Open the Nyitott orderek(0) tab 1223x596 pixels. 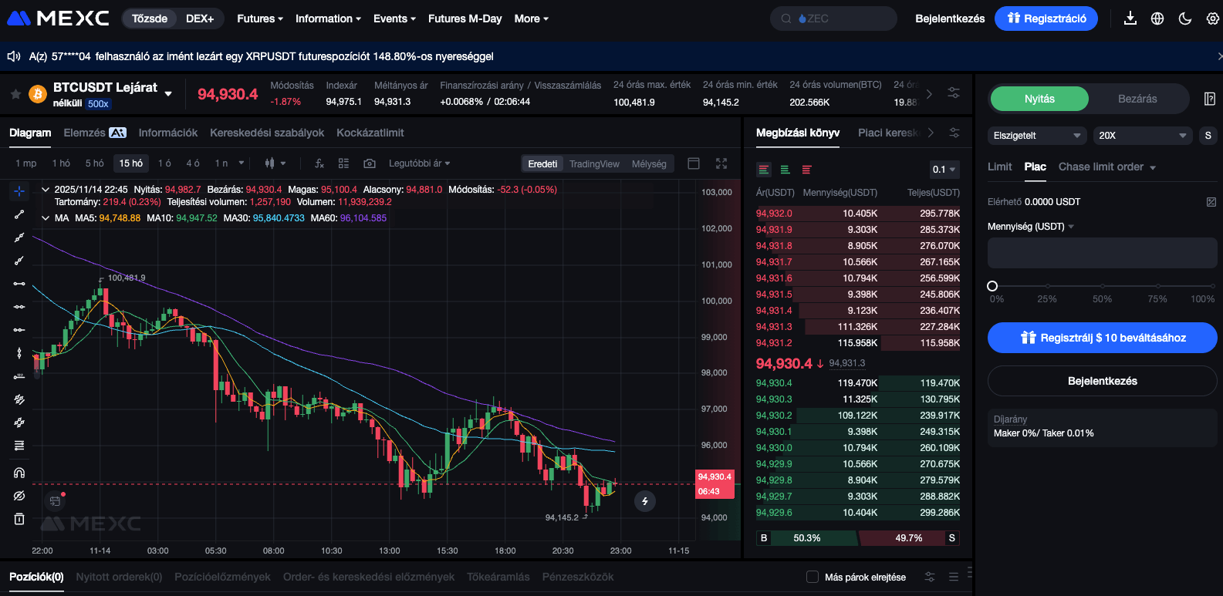pyautogui.click(x=119, y=577)
